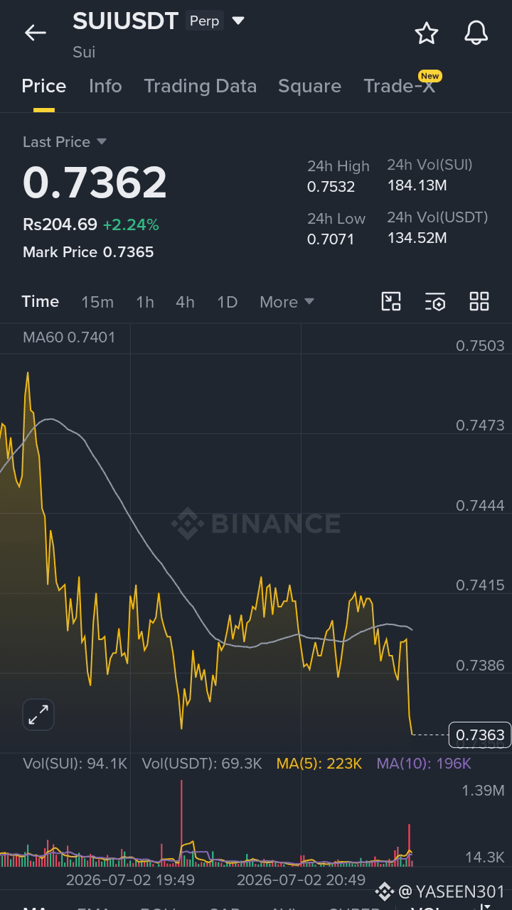The height and width of the screenshot is (910, 512).
Task: Tap the 2026-07-02 19:49 time label
Action: pos(130,880)
